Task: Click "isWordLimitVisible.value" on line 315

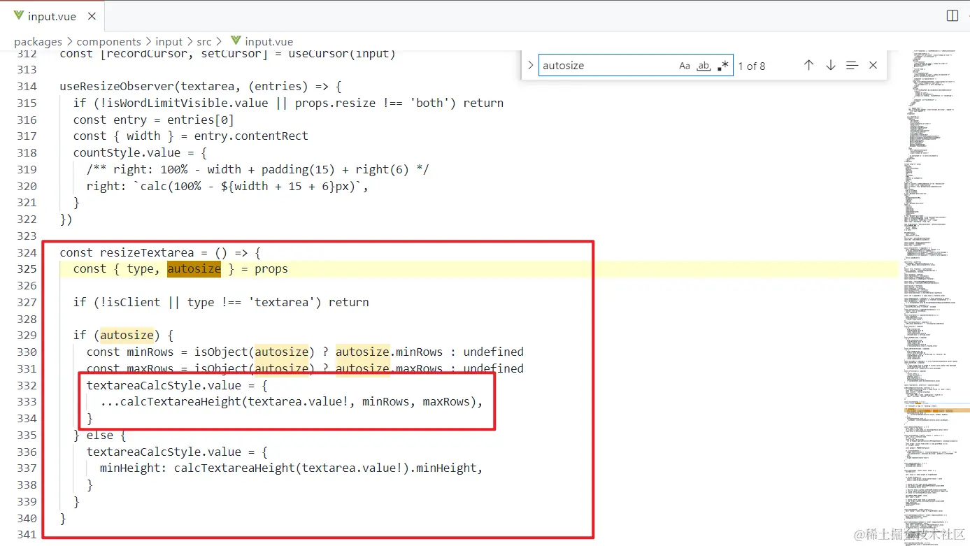Action: pyautogui.click(x=180, y=103)
